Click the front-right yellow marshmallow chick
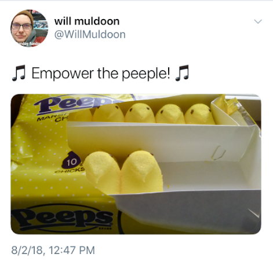Screen dimensions: 273x265 tap(142, 172)
